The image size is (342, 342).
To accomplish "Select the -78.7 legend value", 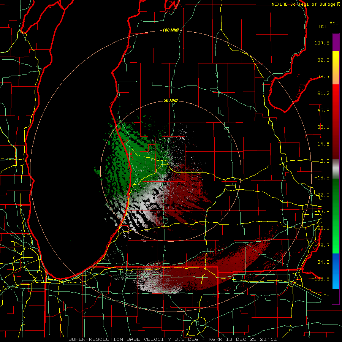I will pyautogui.click(x=322, y=245).
